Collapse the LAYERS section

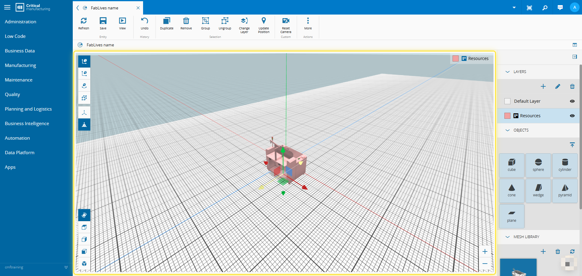pos(507,72)
